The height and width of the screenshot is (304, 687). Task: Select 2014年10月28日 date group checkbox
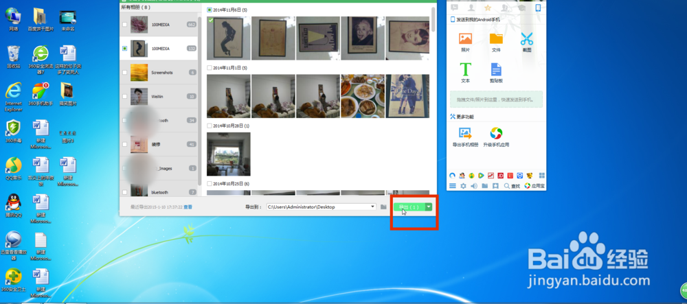[210, 126]
